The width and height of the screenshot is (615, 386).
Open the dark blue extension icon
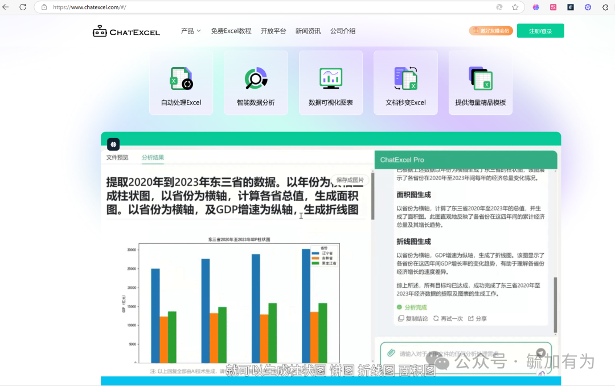point(570,7)
